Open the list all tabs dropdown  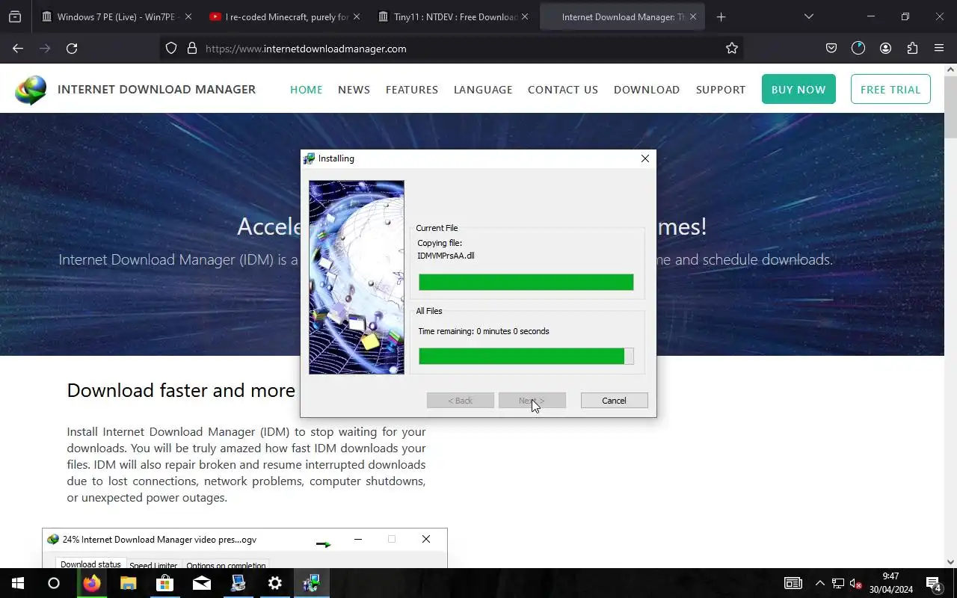pyautogui.click(x=808, y=16)
